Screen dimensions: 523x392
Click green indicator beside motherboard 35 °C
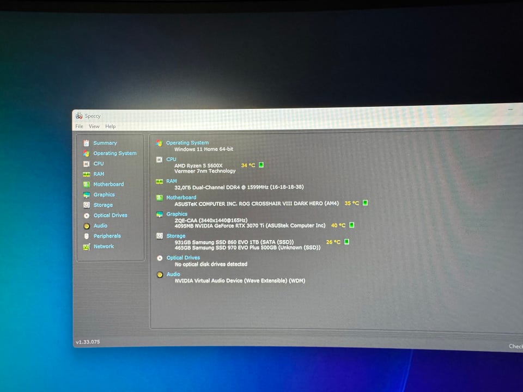tap(365, 203)
